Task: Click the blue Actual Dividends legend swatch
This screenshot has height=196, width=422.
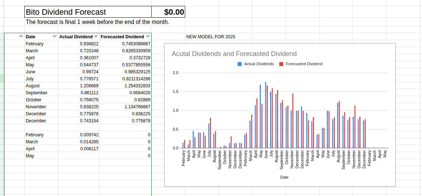Action: tap(239, 64)
